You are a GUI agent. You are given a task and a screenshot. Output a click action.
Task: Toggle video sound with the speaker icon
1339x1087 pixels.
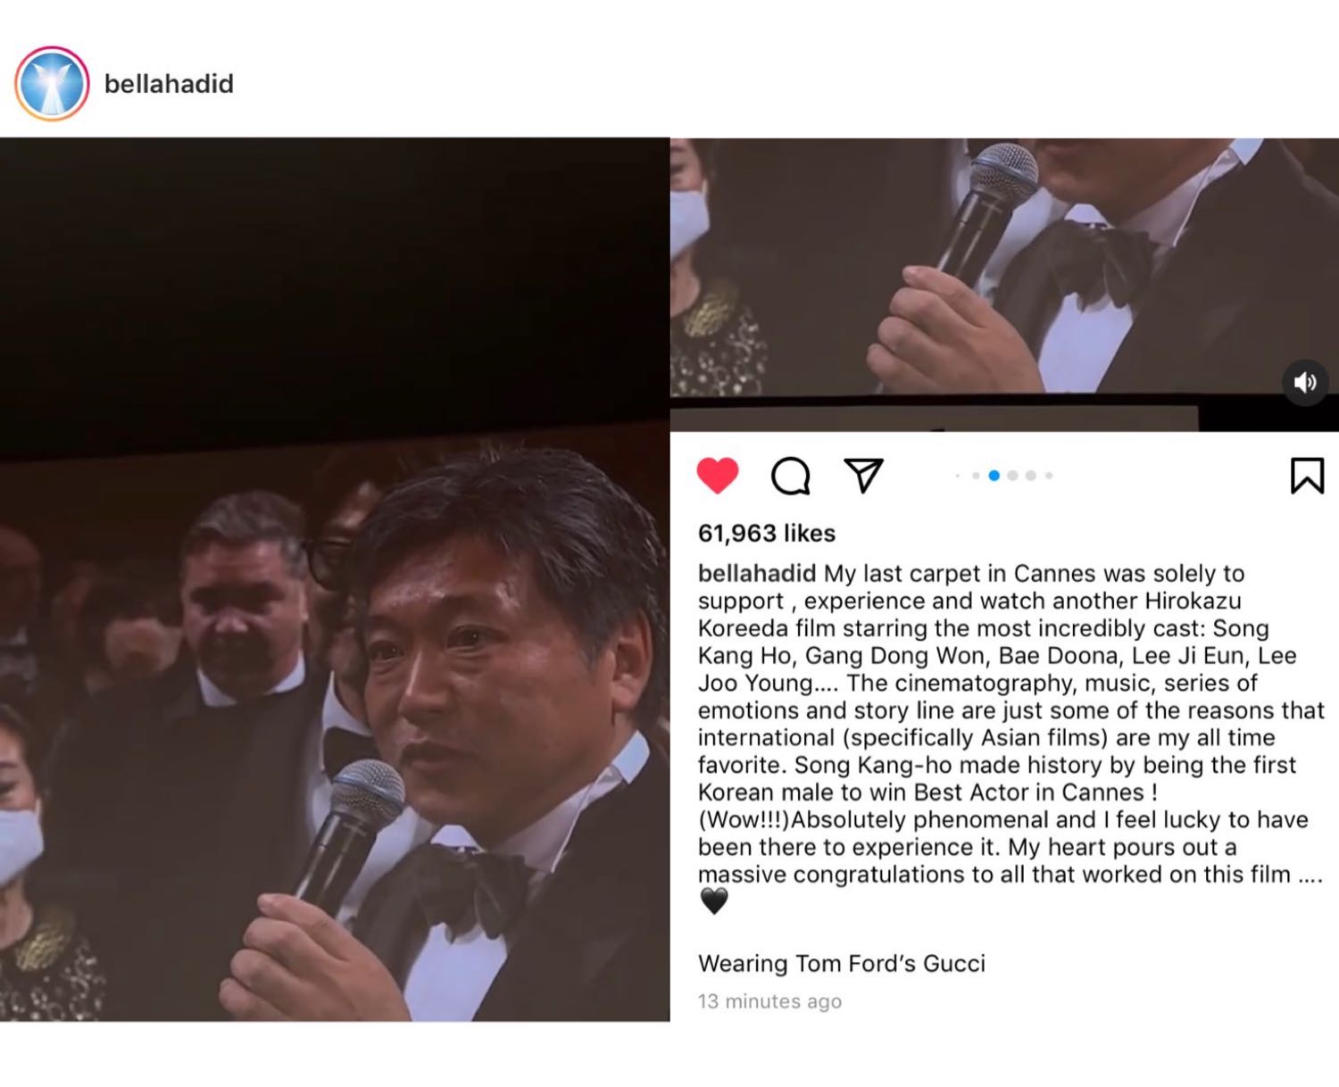1305,383
